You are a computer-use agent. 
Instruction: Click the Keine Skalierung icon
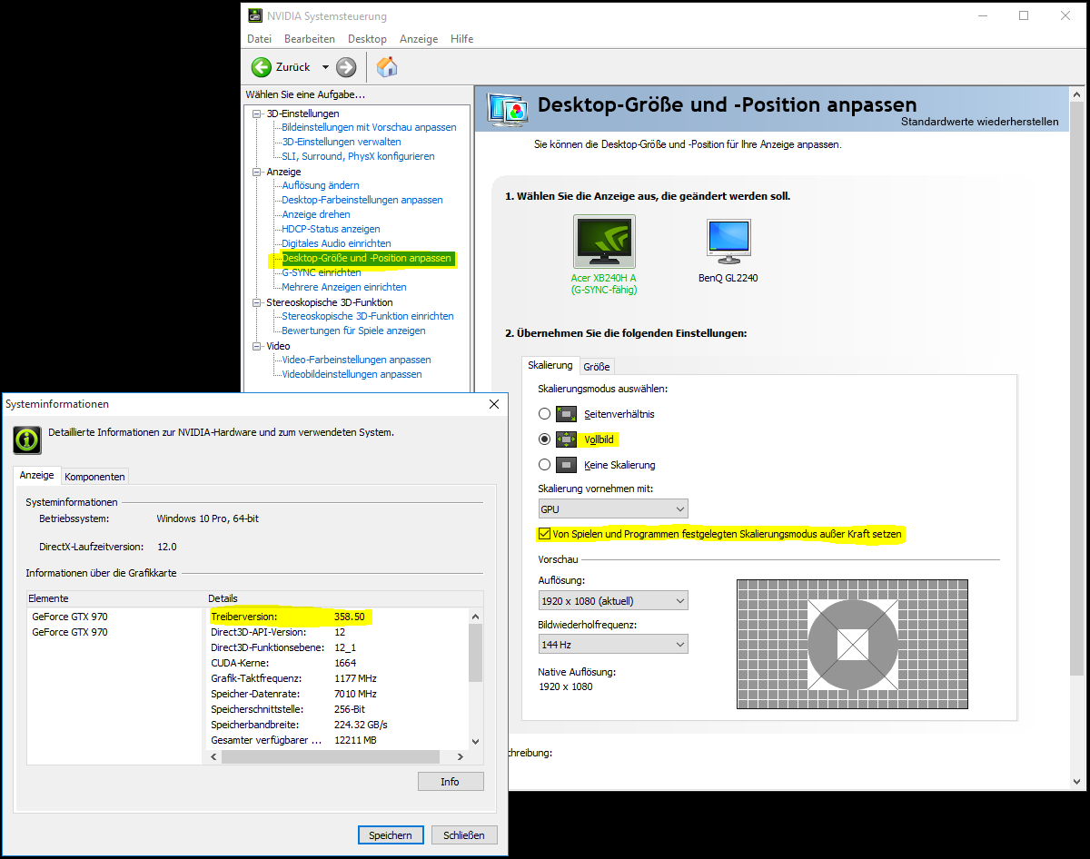pyautogui.click(x=567, y=465)
